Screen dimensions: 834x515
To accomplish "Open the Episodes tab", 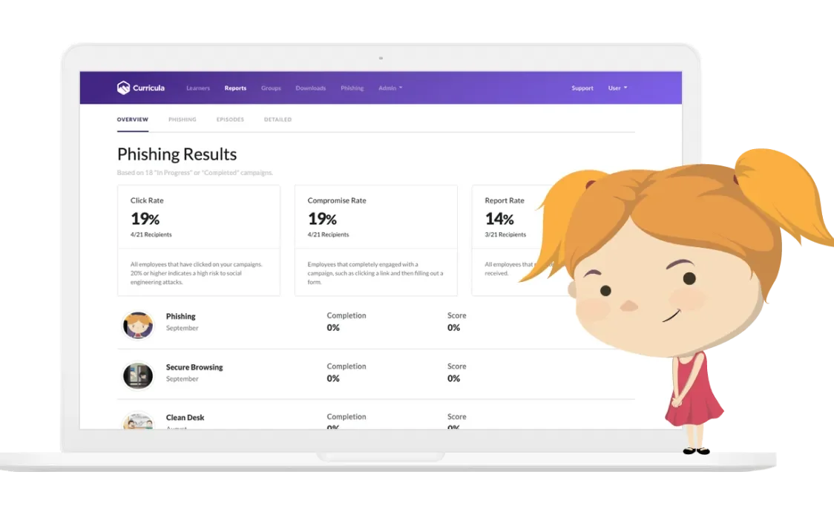I will pos(230,119).
